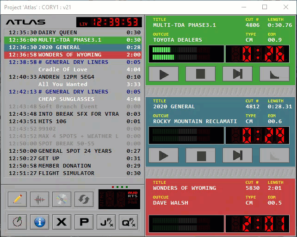The width and height of the screenshot is (297, 237).
Task: Click the AUD RTS status display
Action: 119,199
